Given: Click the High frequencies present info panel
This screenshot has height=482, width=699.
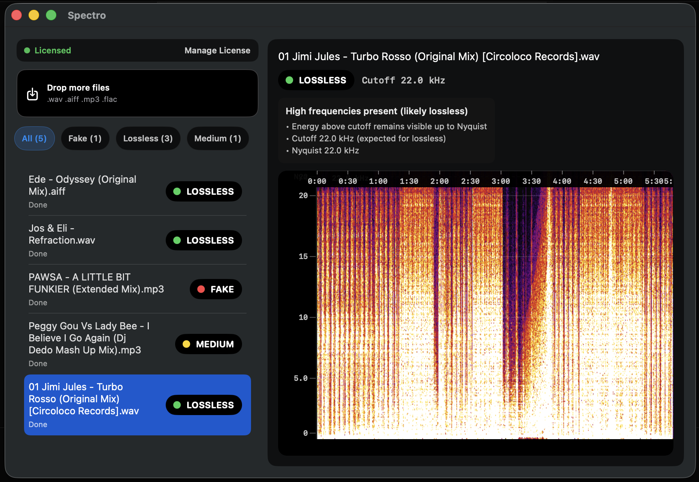Looking at the screenshot, I should click(386, 130).
